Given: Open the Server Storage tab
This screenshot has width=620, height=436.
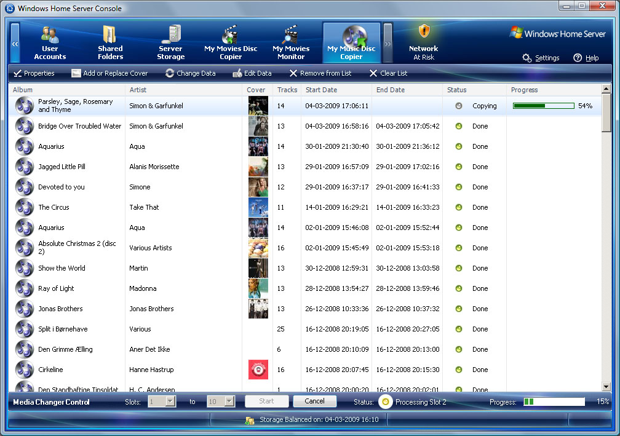Looking at the screenshot, I should point(170,43).
